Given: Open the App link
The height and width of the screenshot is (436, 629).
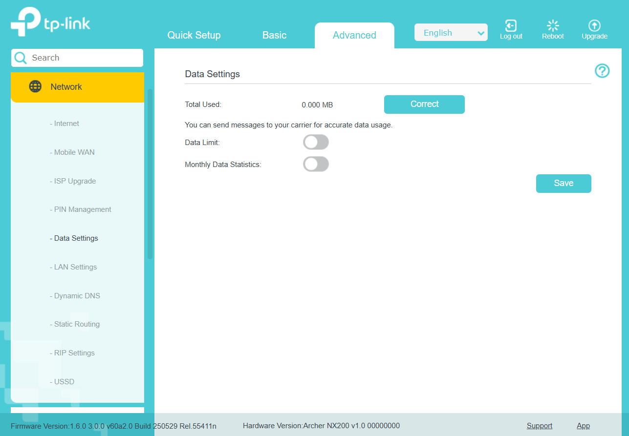Looking at the screenshot, I should tap(583, 425).
